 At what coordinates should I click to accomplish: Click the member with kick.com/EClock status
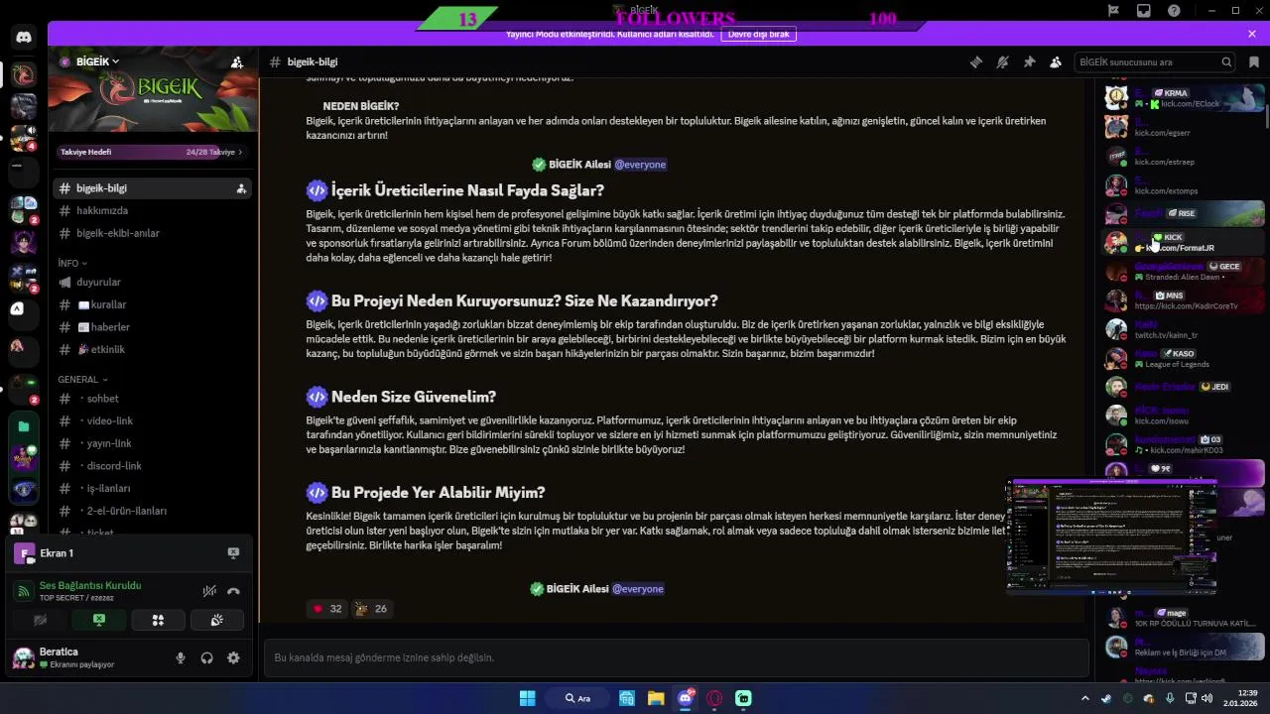click(1185, 97)
